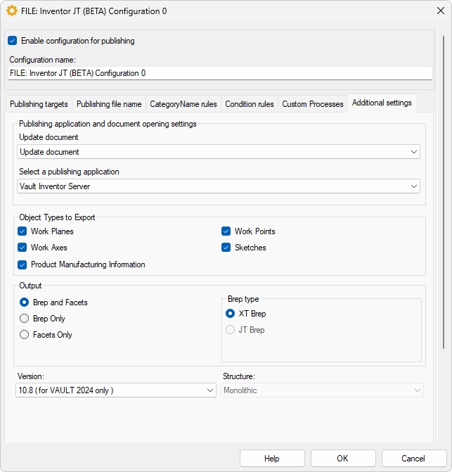This screenshot has height=472, width=452.
Task: Select Brep Only output option
Action: point(25,319)
